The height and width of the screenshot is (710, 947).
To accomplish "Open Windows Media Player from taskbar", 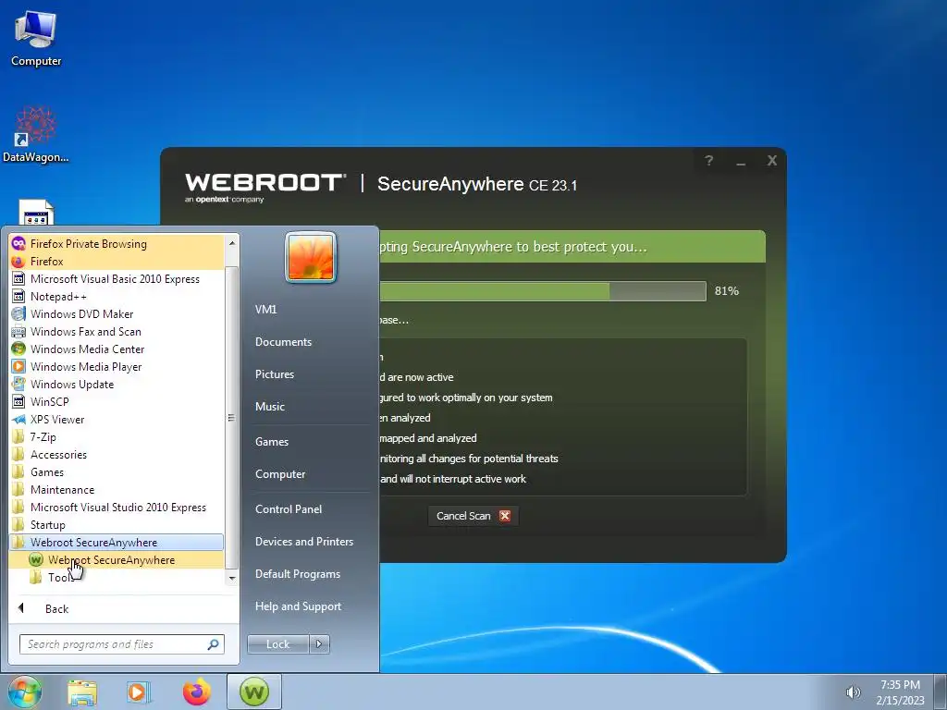I will pos(139,692).
